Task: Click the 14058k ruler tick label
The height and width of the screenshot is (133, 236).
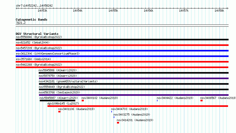Action: pyautogui.click(x=219, y=11)
